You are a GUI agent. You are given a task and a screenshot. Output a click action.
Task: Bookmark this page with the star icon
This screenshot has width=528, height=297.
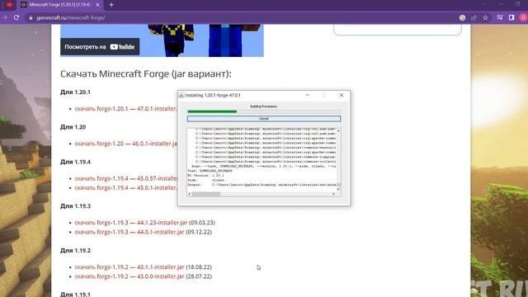(485, 17)
